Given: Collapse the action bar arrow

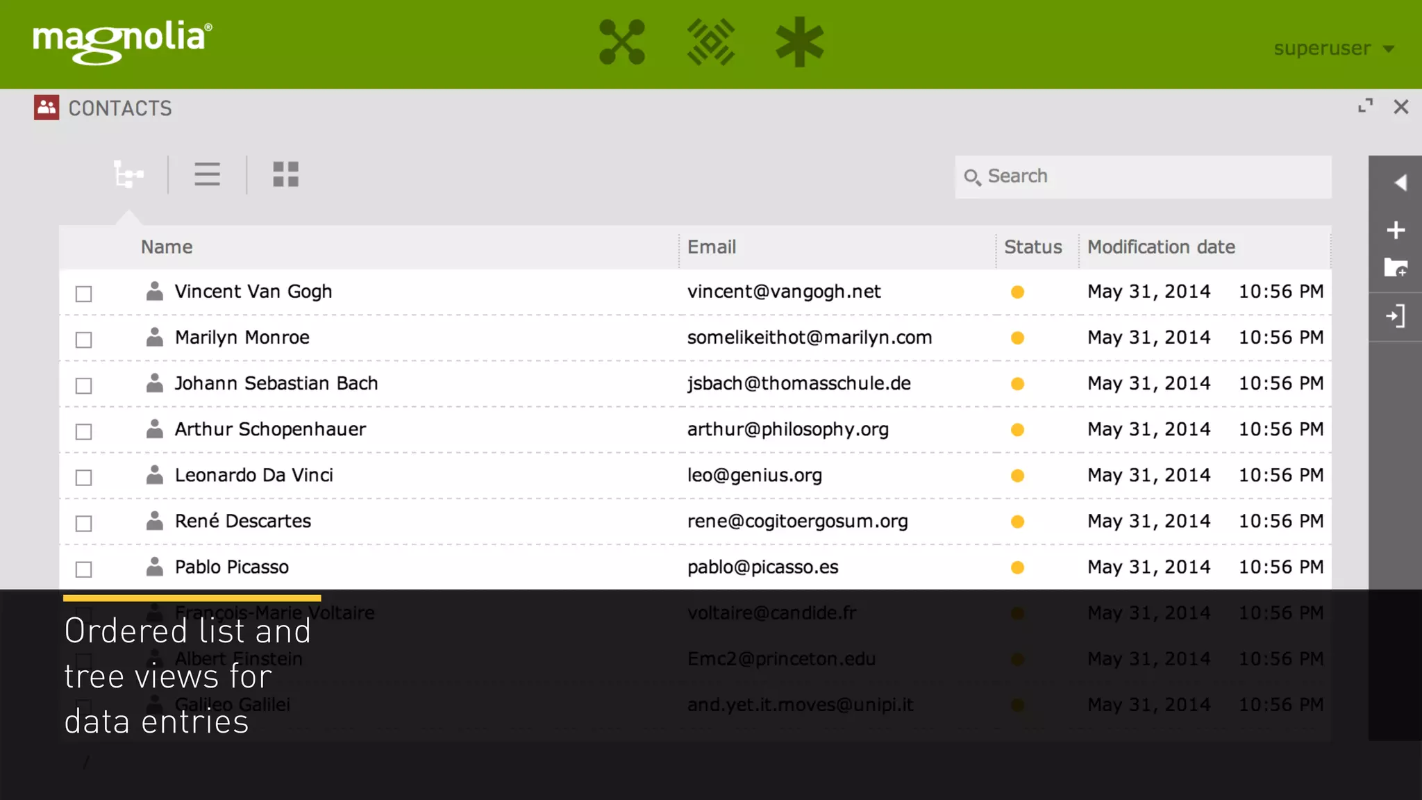Looking at the screenshot, I should (1400, 183).
